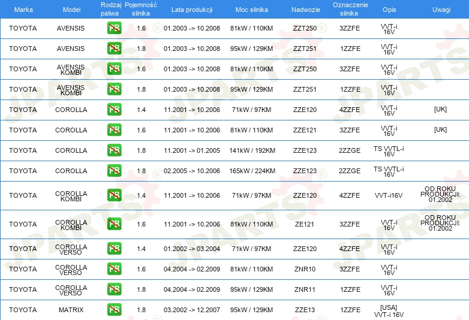Select 2ZZGE engine code in 165kW row

point(350,171)
